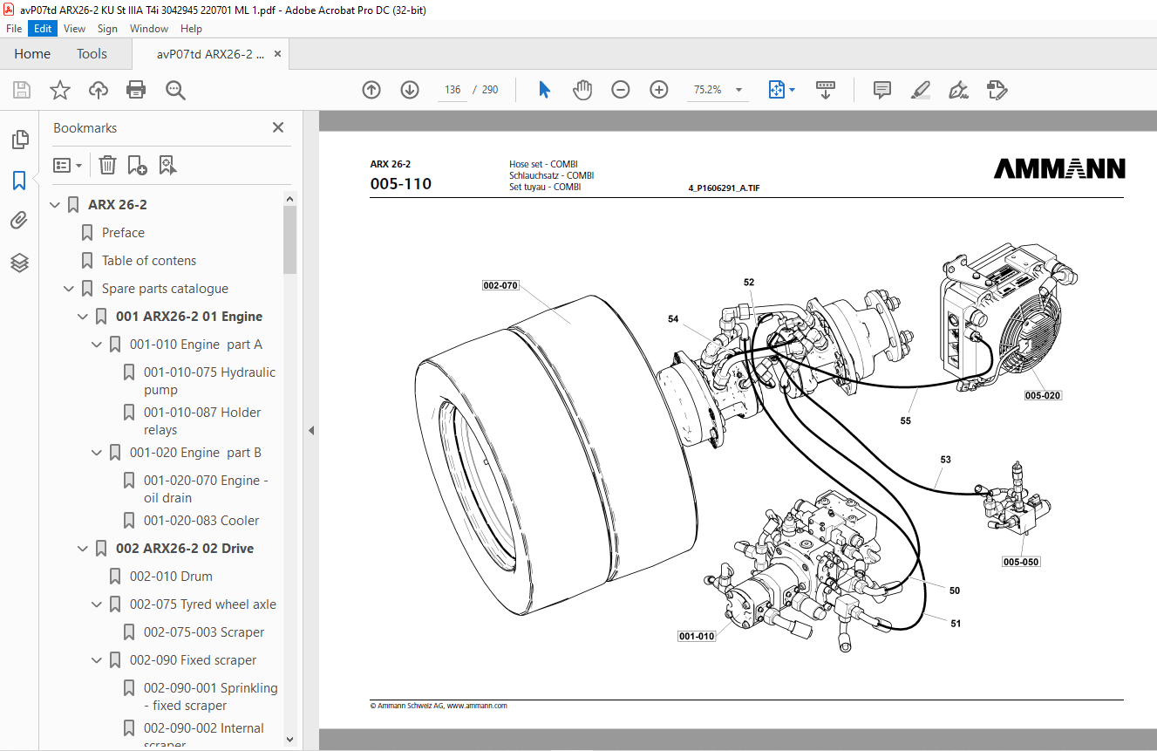Screen dimensions: 1157x751
Task: Close the Bookmarks panel
Action: (278, 127)
